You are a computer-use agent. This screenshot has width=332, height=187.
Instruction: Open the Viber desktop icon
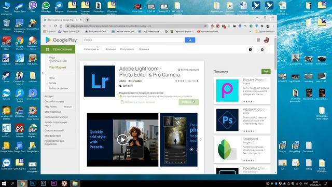pyautogui.click(x=33, y=7)
